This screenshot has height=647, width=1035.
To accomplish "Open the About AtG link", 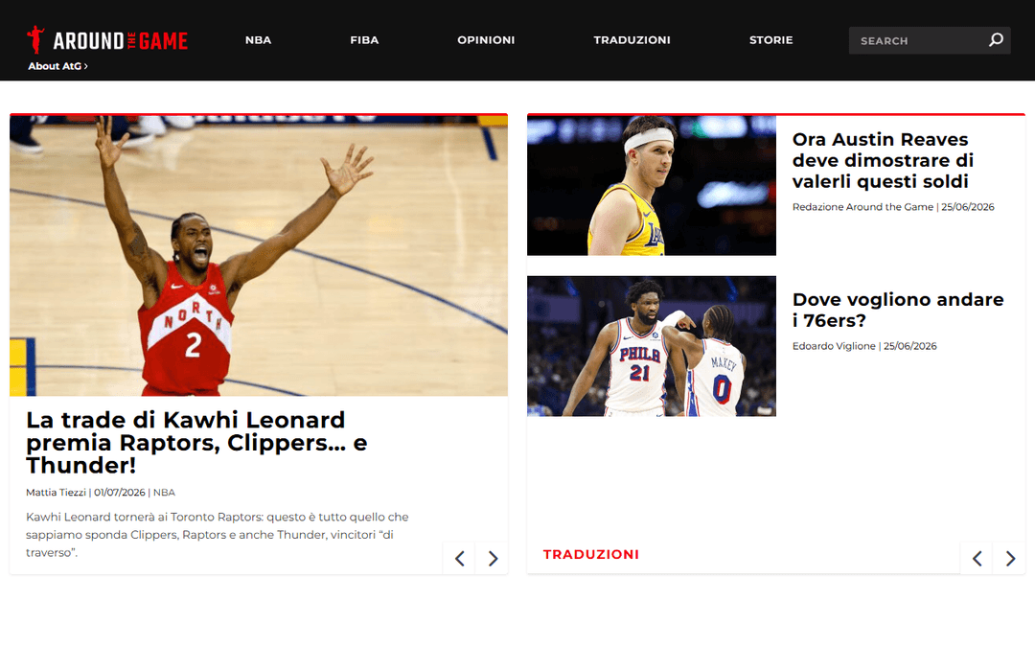I will tap(57, 66).
